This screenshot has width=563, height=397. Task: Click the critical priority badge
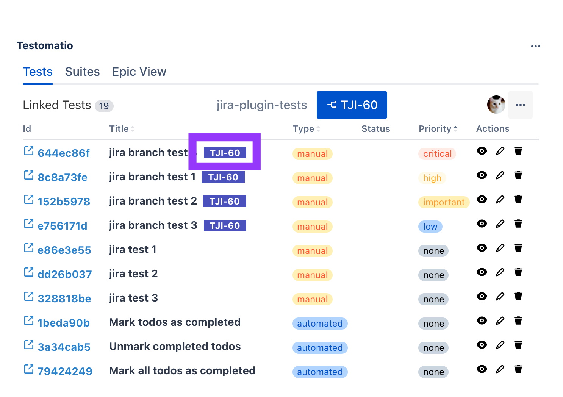[x=437, y=154]
